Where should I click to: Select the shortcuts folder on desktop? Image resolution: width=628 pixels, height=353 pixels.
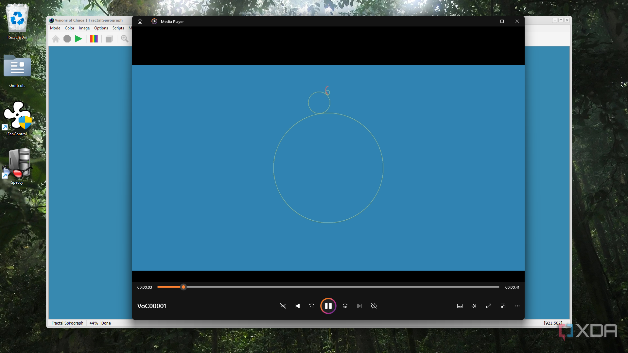[17, 71]
